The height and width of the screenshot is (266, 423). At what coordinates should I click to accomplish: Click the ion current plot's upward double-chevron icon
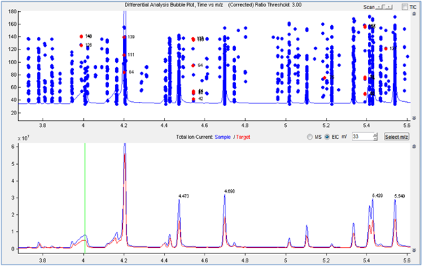coord(414,146)
